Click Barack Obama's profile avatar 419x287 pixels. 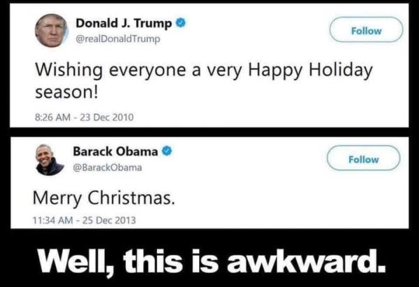coord(50,160)
